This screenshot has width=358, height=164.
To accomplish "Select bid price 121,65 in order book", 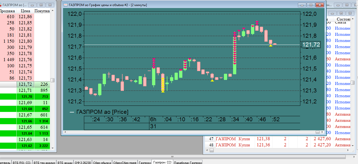I will [25, 127].
